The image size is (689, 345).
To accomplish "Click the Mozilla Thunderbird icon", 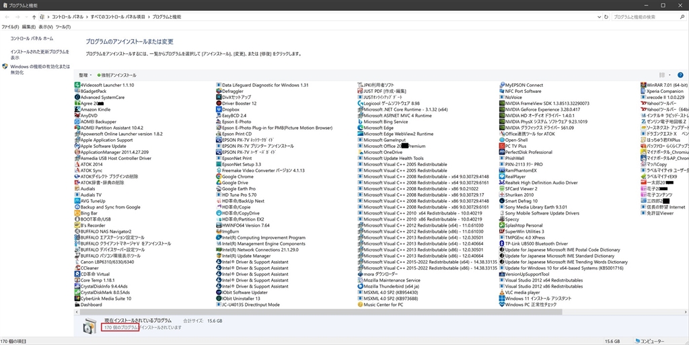I will click(361, 286).
